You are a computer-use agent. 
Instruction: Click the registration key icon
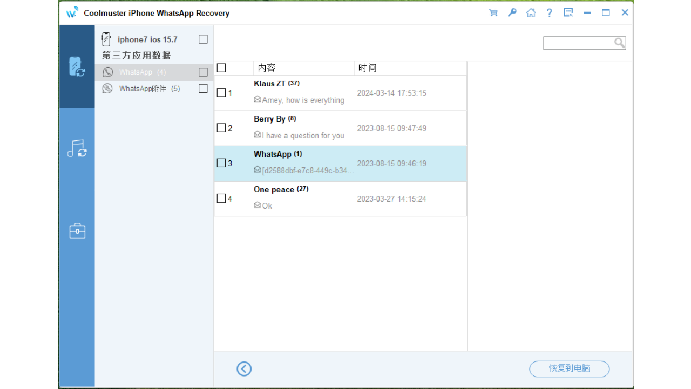coord(512,12)
